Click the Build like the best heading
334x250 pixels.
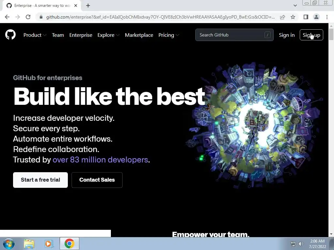[109, 96]
